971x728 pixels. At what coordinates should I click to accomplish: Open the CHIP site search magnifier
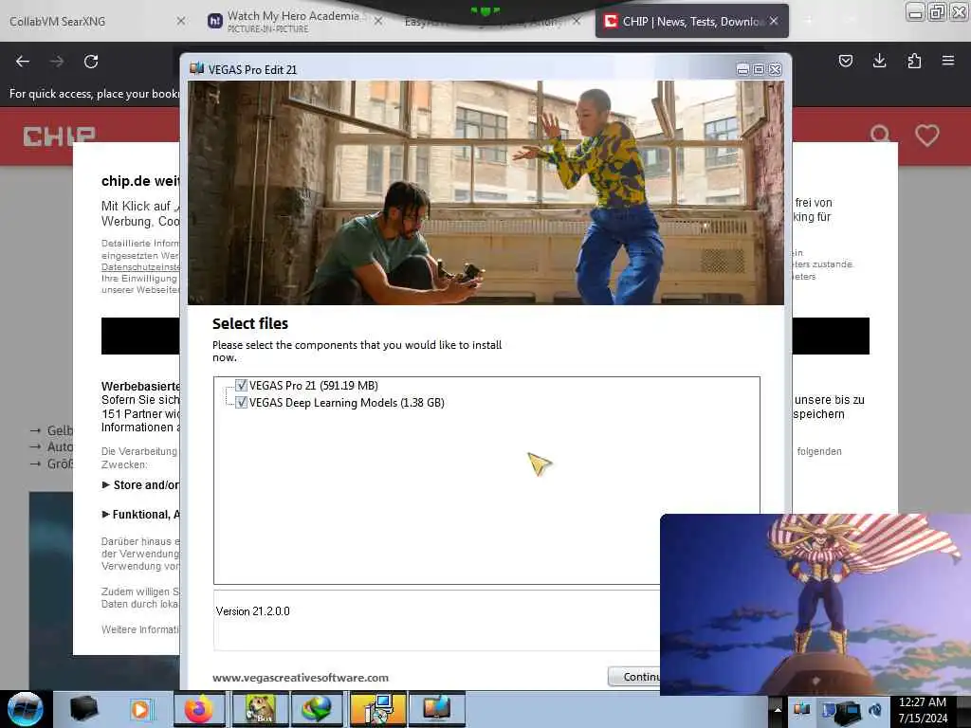coord(880,135)
